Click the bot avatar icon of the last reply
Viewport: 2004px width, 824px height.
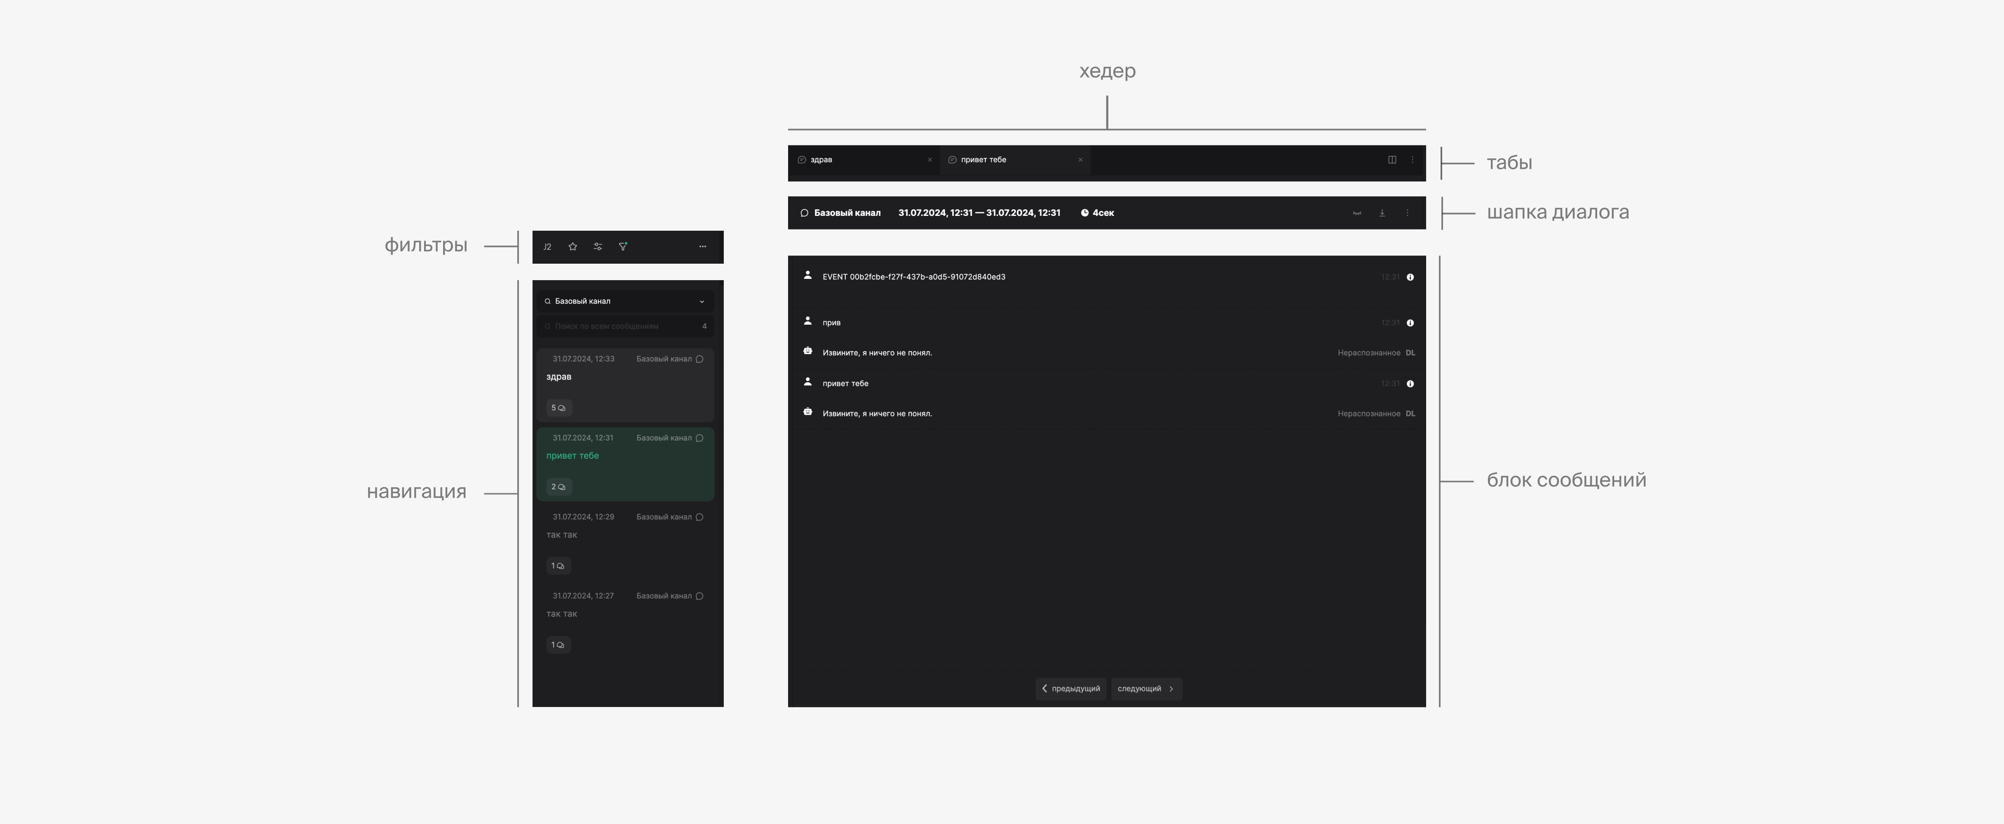(x=807, y=412)
